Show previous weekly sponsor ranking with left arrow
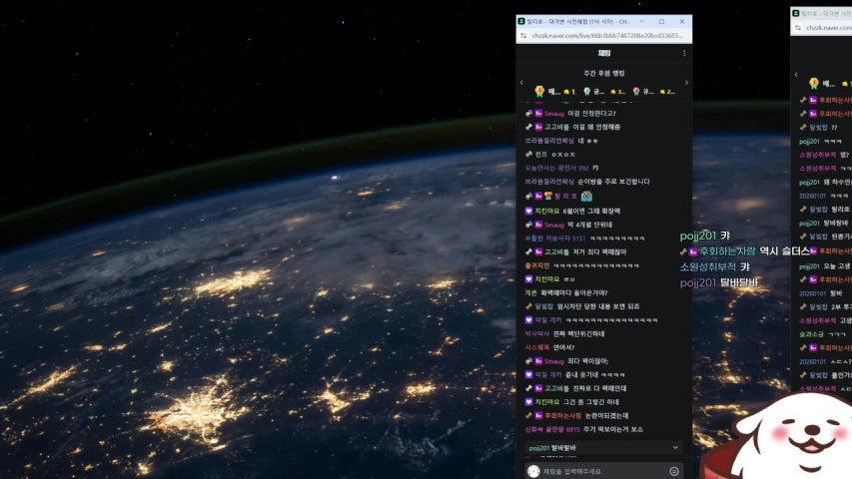This screenshot has height=479, width=852. click(521, 83)
